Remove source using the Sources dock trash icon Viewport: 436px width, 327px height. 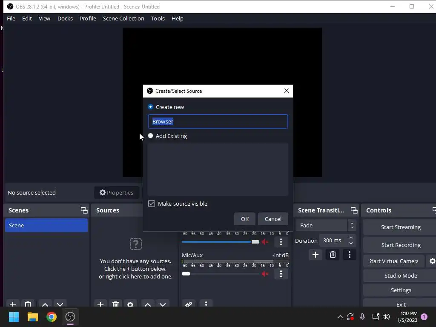[x=115, y=304]
